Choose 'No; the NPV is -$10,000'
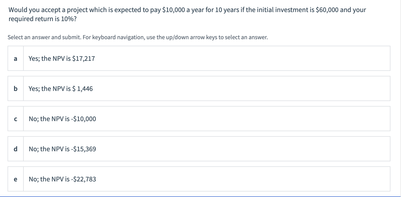The image size is (401, 197). point(62,119)
